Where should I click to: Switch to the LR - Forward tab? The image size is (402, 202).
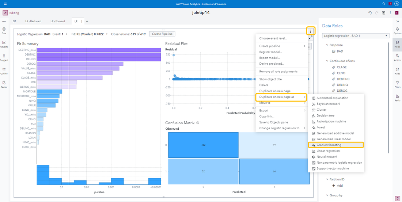57,21
